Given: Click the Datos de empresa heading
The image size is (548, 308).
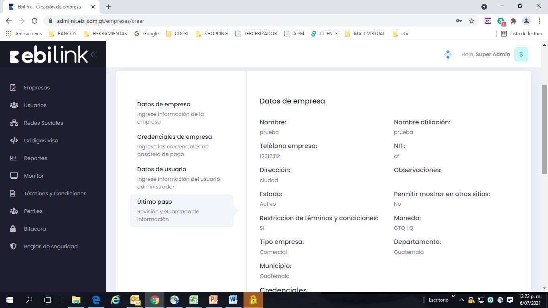Looking at the screenshot, I should 292,101.
